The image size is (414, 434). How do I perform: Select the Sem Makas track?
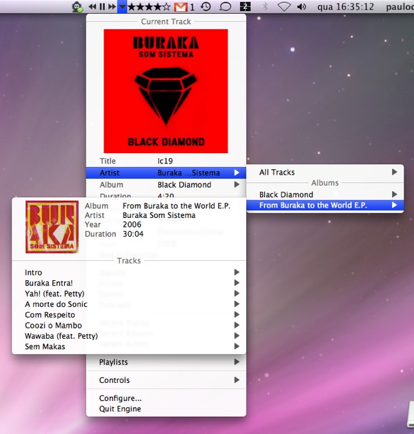[x=129, y=346]
